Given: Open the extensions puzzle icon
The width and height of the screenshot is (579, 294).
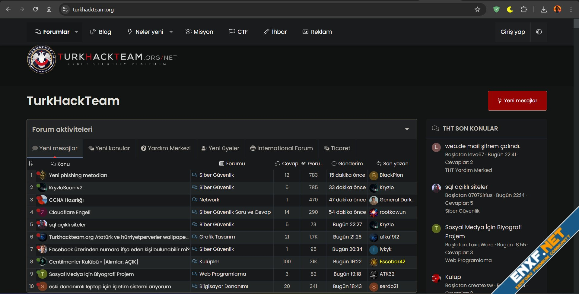Looking at the screenshot, I should tap(524, 9).
